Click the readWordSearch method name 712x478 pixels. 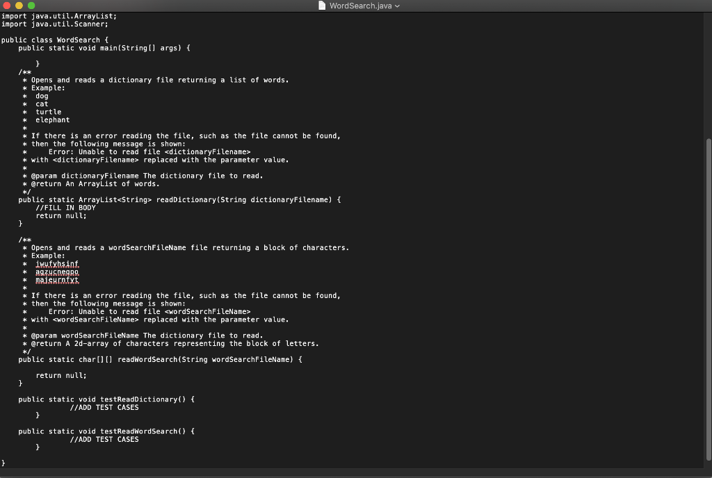coord(149,359)
